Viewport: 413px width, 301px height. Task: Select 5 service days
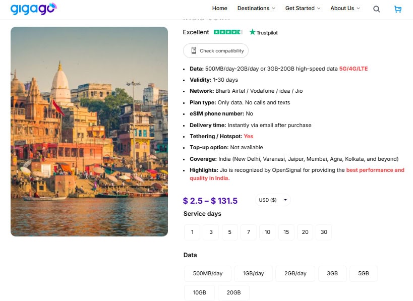(229, 232)
